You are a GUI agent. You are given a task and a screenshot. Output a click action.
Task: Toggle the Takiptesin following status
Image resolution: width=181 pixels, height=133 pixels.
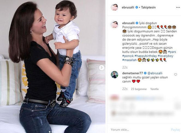148,7
